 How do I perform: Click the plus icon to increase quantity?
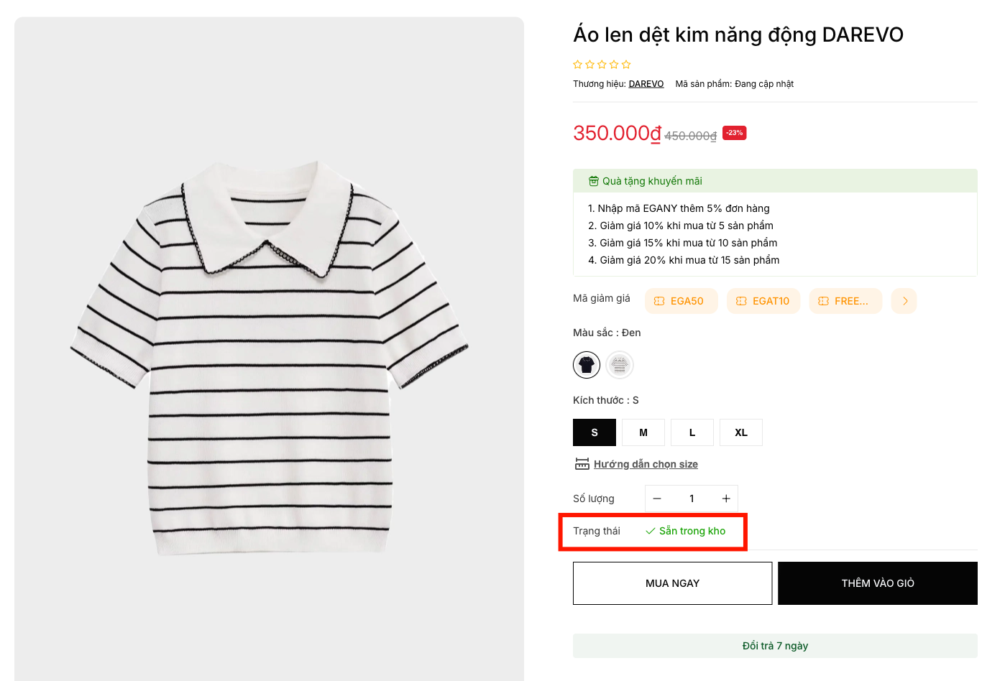726,499
